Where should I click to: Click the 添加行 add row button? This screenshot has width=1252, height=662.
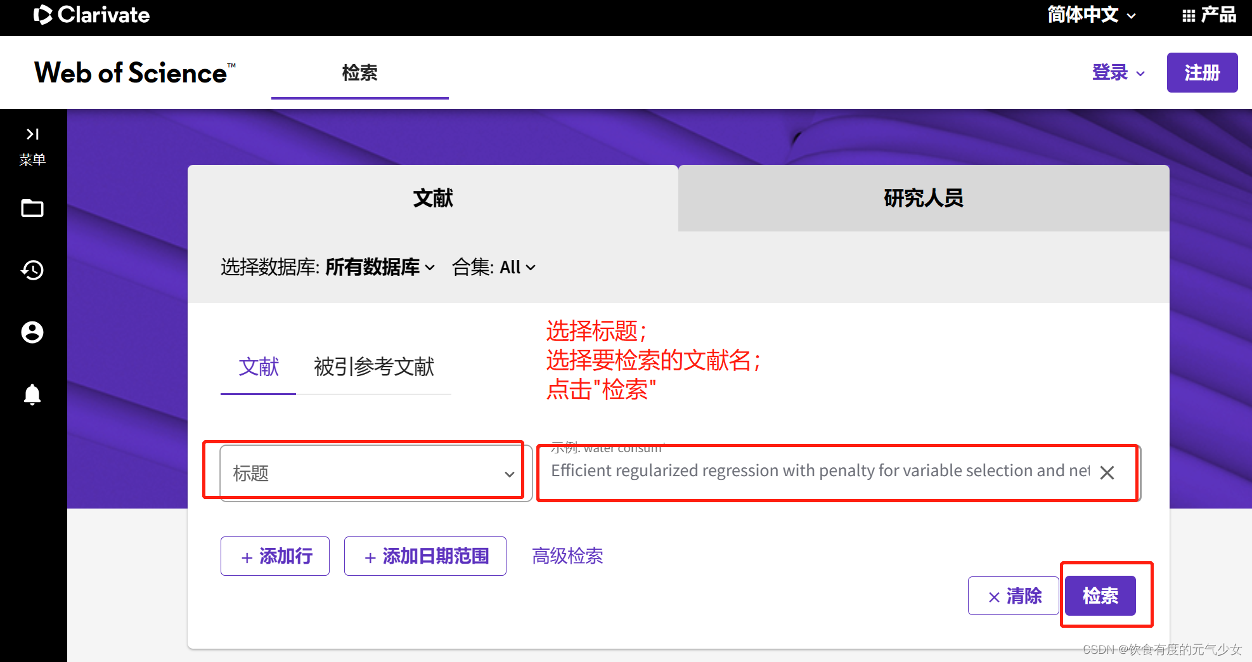point(275,556)
